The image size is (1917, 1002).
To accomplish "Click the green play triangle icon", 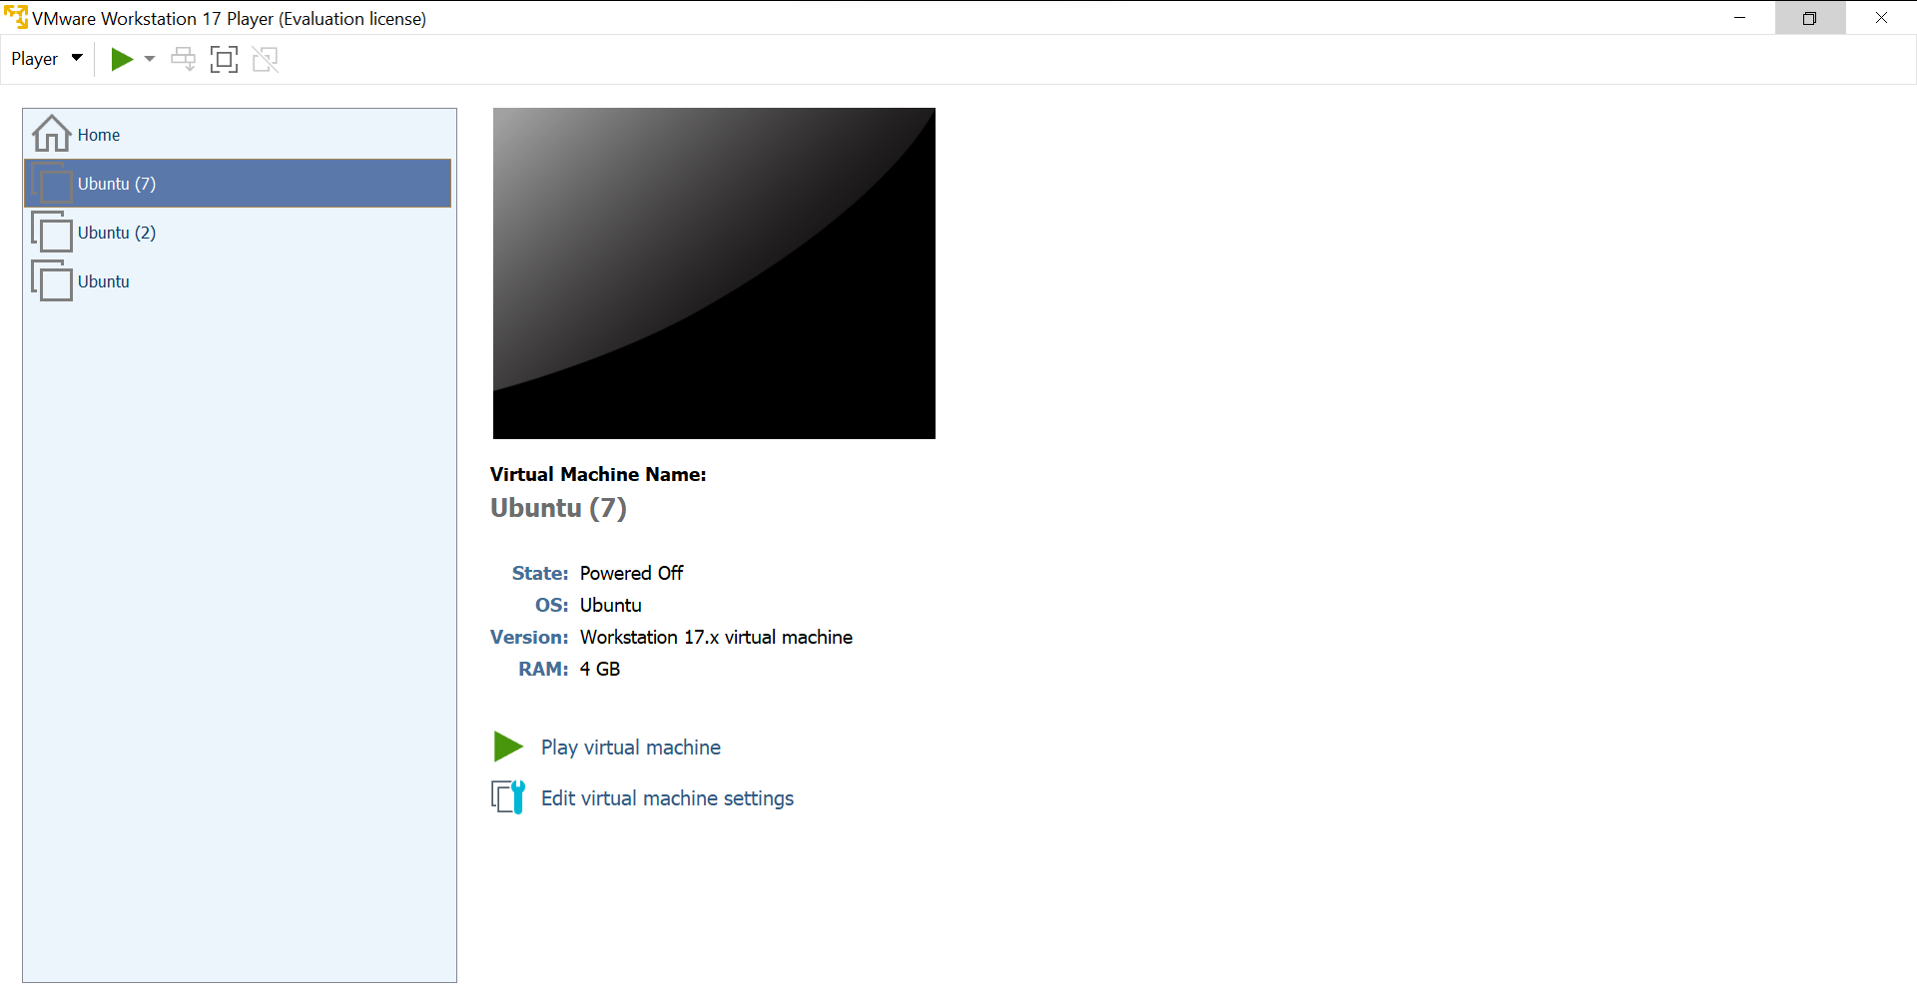I will point(508,747).
